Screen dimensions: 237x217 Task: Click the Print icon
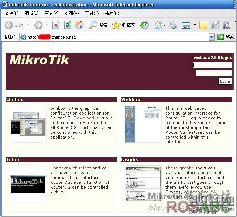pos(173,25)
